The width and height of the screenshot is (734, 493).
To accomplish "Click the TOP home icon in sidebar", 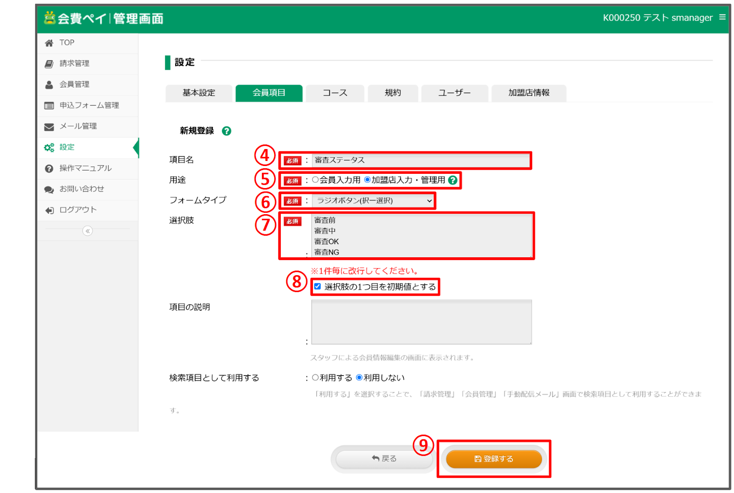I will click(x=49, y=43).
